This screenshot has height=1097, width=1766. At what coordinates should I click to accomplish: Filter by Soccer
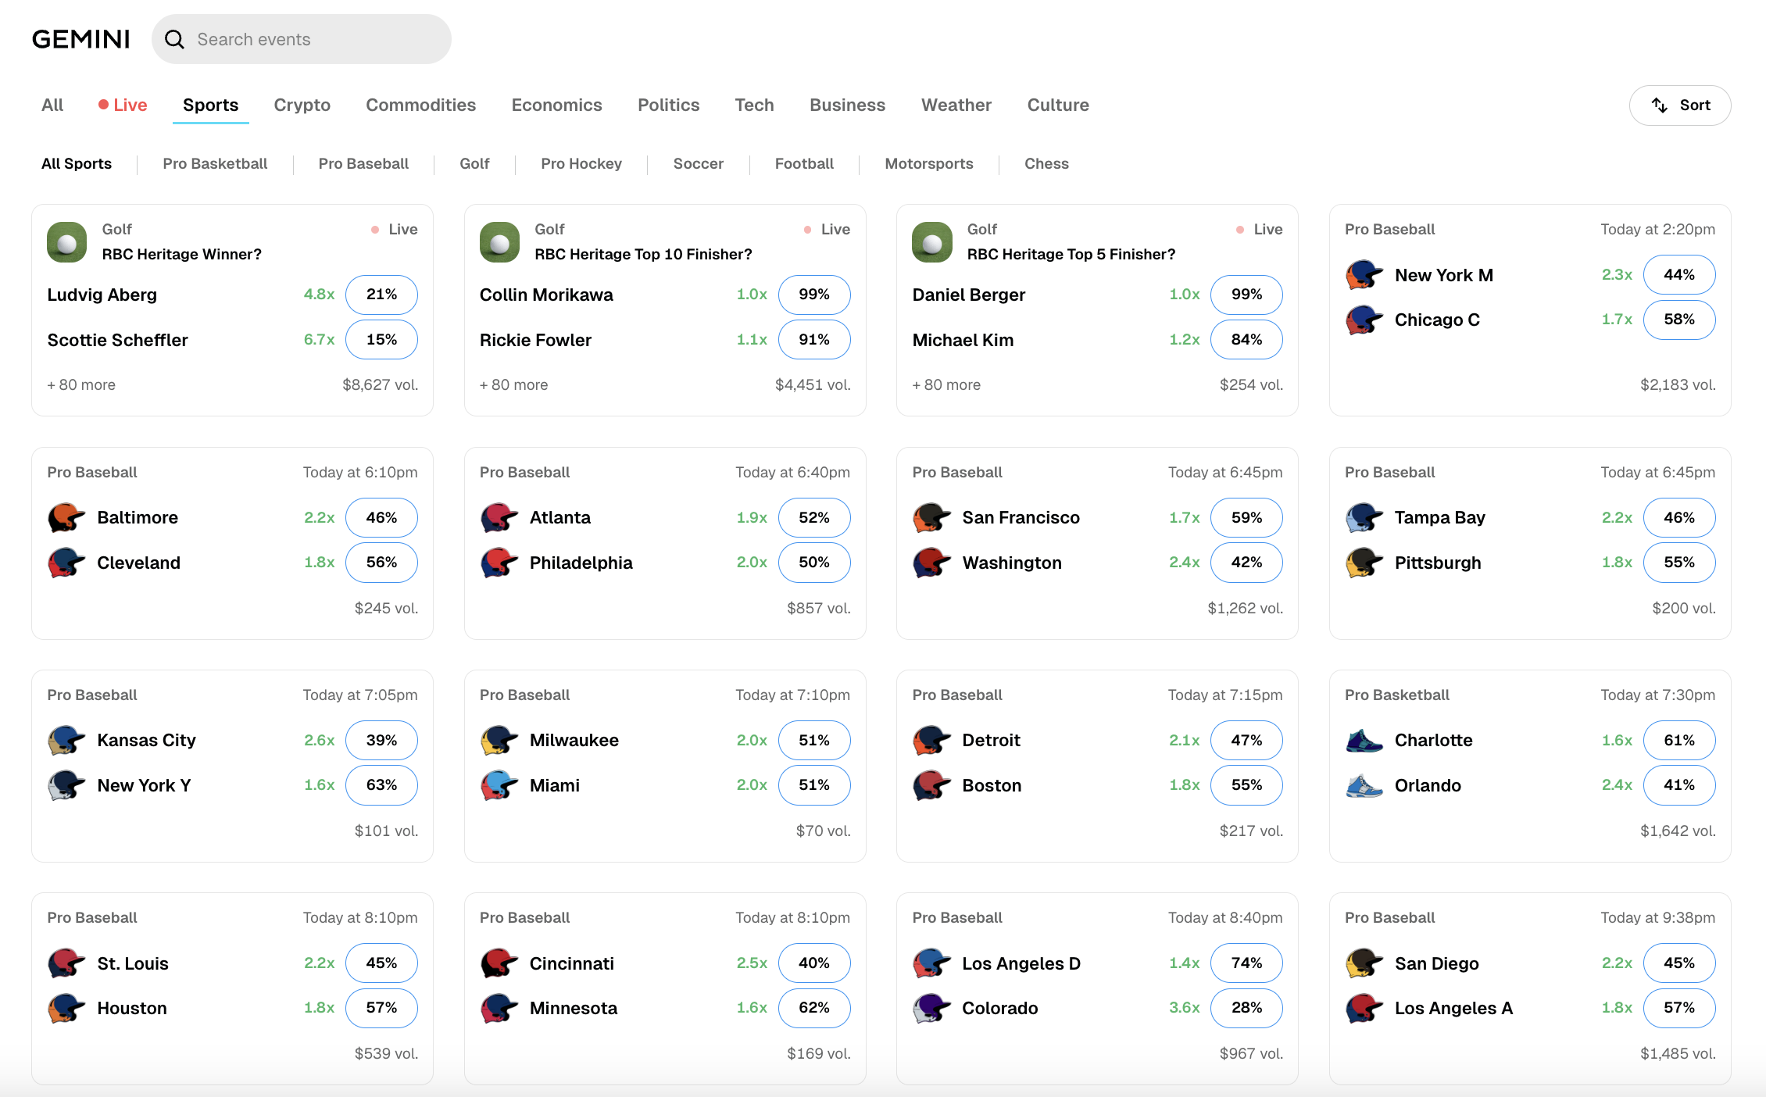coord(699,163)
